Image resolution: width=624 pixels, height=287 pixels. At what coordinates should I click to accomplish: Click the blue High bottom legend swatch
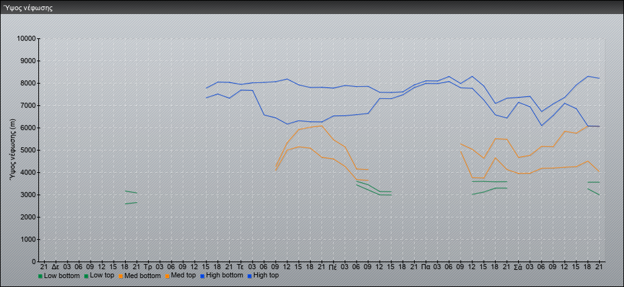click(202, 276)
